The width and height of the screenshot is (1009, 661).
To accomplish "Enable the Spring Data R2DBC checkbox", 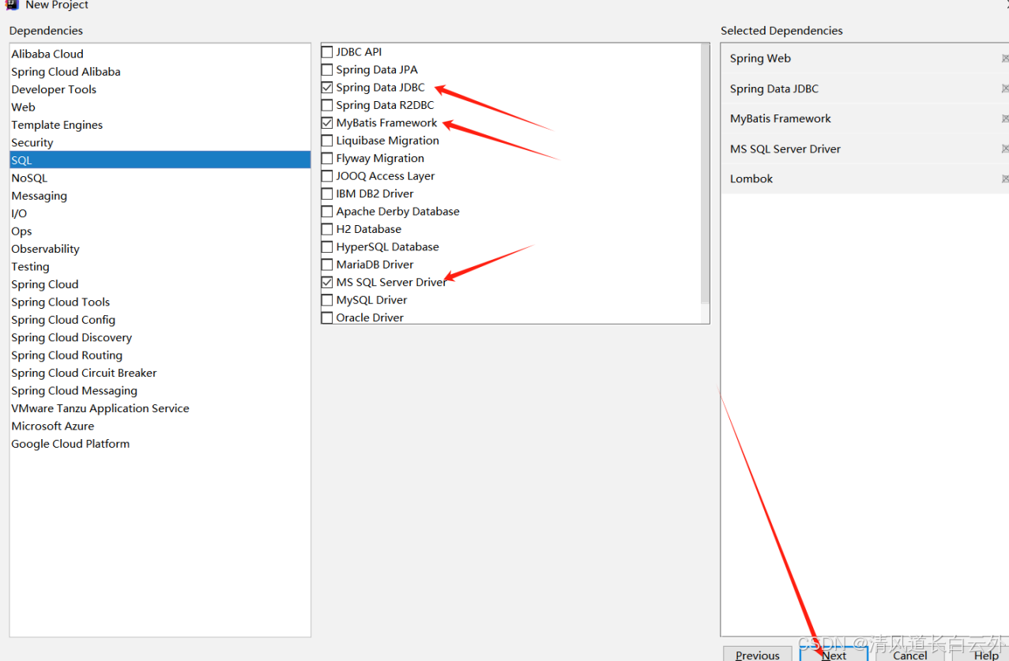I will tap(327, 105).
